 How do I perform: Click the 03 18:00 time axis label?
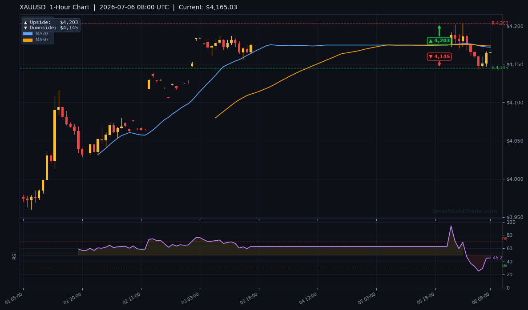250,298
